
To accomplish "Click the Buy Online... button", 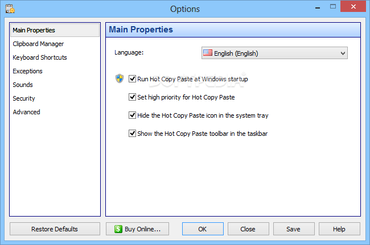I will click(137, 229).
